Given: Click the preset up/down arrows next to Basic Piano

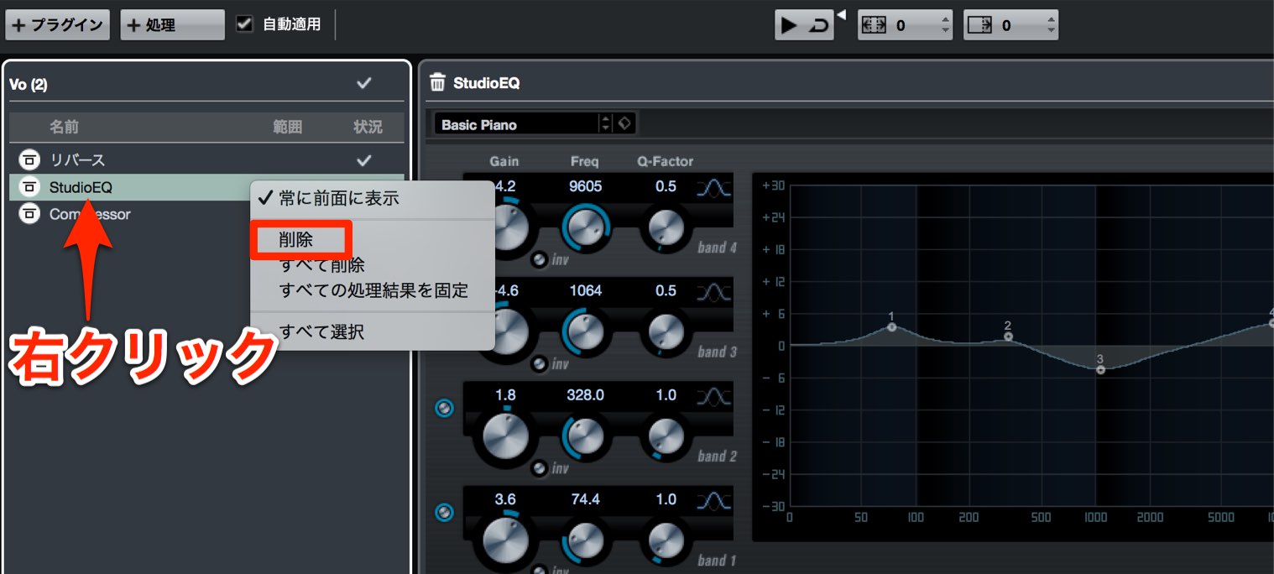Looking at the screenshot, I should (605, 124).
